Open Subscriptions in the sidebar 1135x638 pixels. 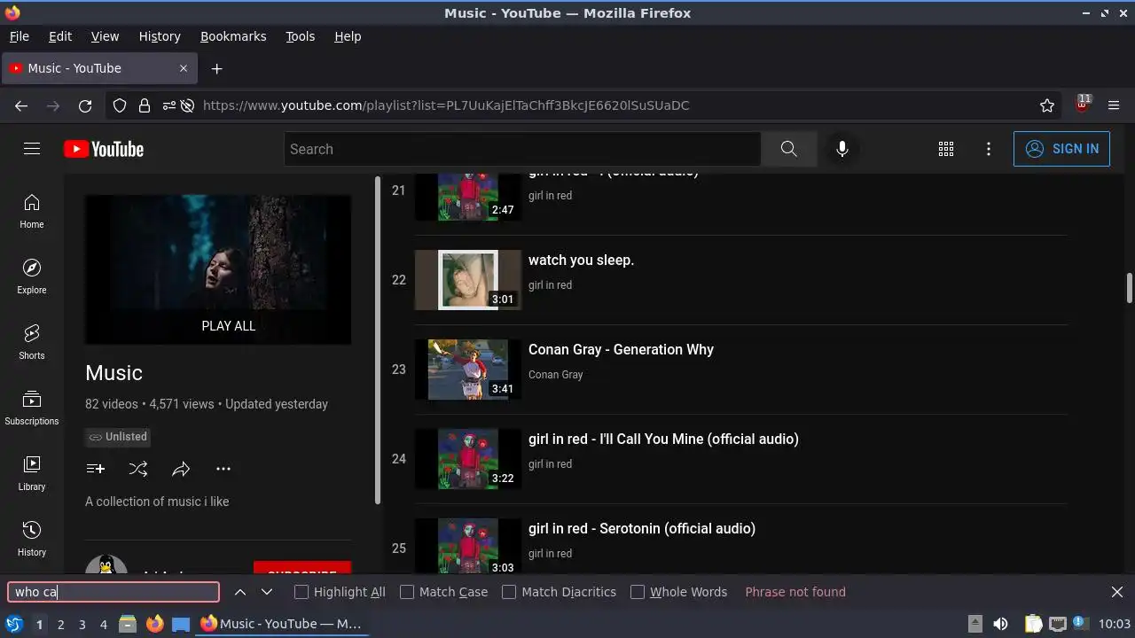[32, 408]
